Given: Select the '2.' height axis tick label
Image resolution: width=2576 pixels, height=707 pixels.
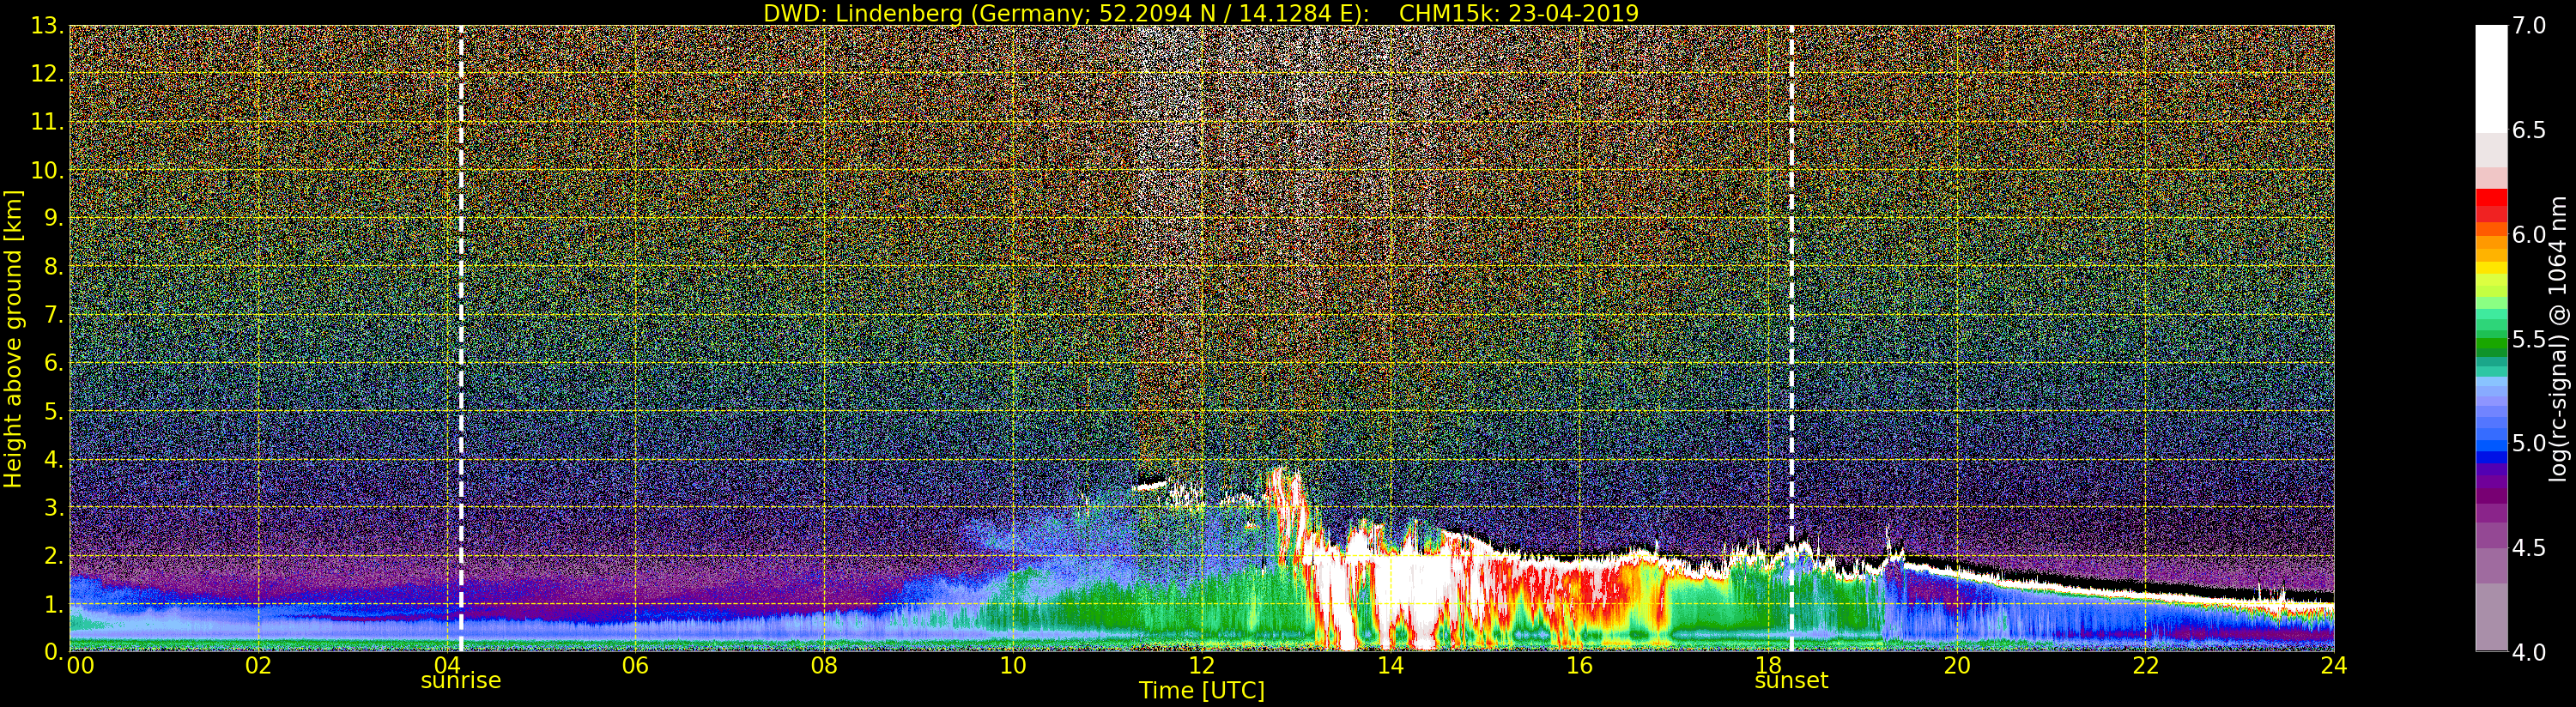Looking at the screenshot, I should click(x=54, y=556).
